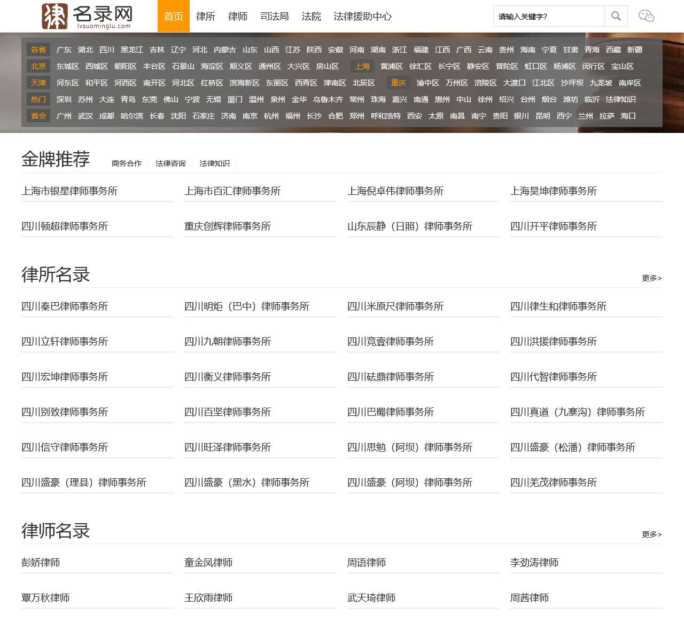684x623 pixels.
Task: Click 更多 link beside 律所名录
Action: point(650,278)
